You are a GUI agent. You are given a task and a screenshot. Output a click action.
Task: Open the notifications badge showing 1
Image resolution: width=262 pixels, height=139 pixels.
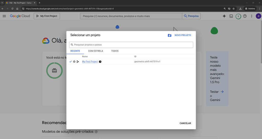[x=238, y=16]
